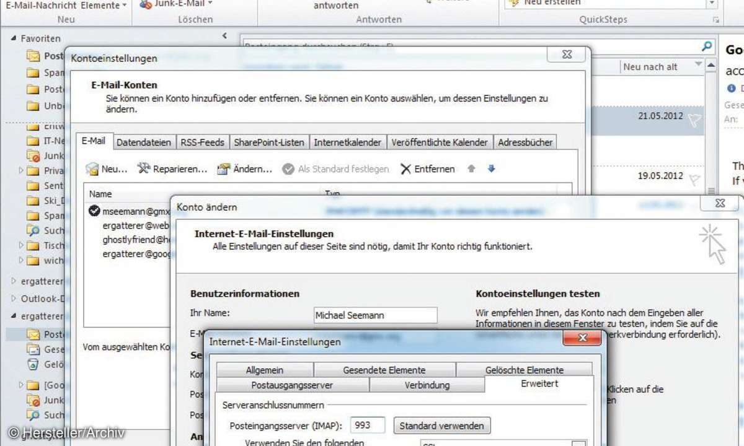Open the Gese... sent items folder
This screenshot has height=446, width=744.
[x=46, y=349]
